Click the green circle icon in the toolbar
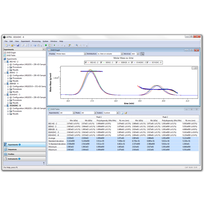Image resolution: width=205 pixels, height=205 pixels. click(46, 45)
